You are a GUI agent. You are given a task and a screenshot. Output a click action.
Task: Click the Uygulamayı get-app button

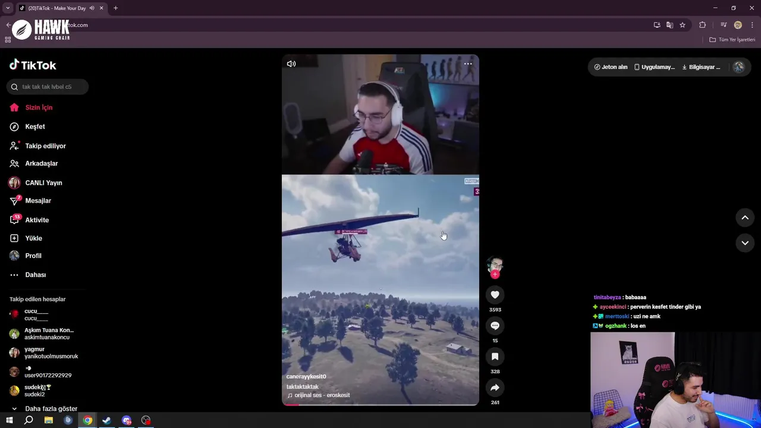pyautogui.click(x=654, y=67)
